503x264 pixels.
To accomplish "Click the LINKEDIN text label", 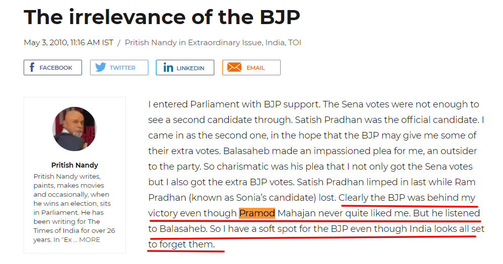I will point(190,68).
